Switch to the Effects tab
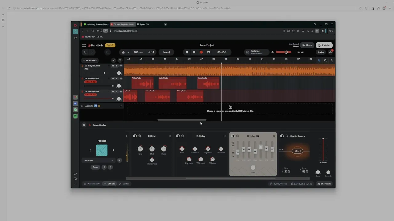 coord(109,184)
